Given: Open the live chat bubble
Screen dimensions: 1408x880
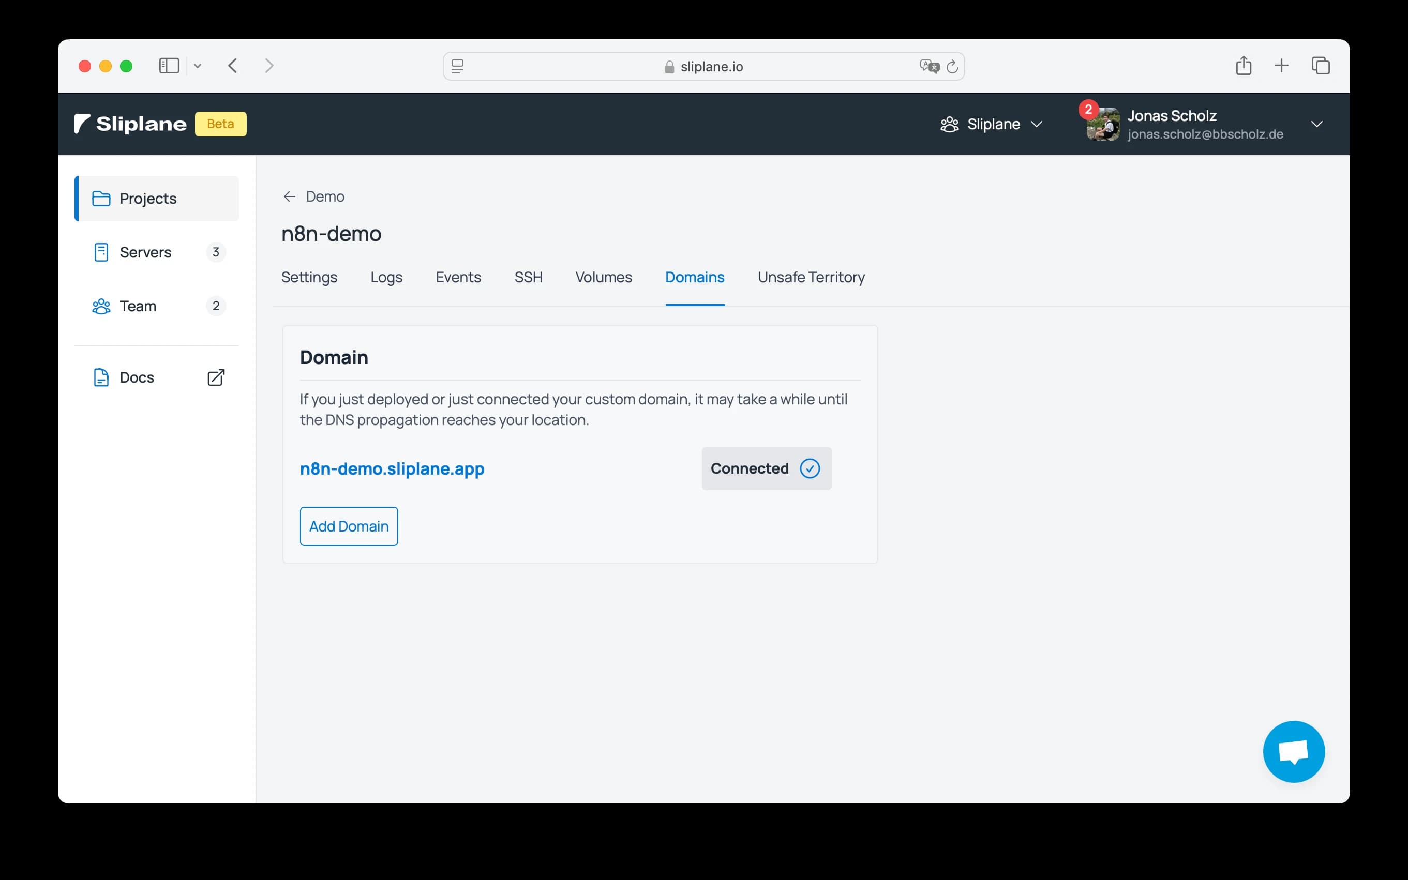Looking at the screenshot, I should [1293, 751].
